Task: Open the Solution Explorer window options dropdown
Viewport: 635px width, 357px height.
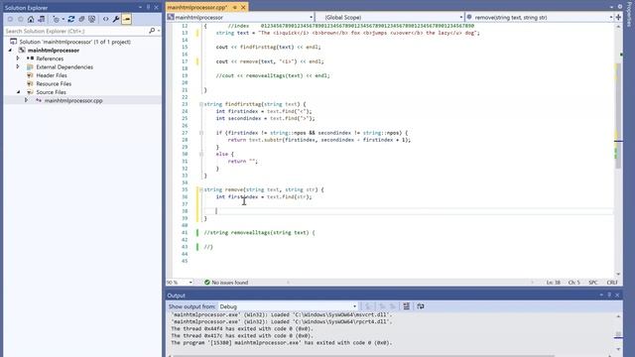Action: (141, 7)
